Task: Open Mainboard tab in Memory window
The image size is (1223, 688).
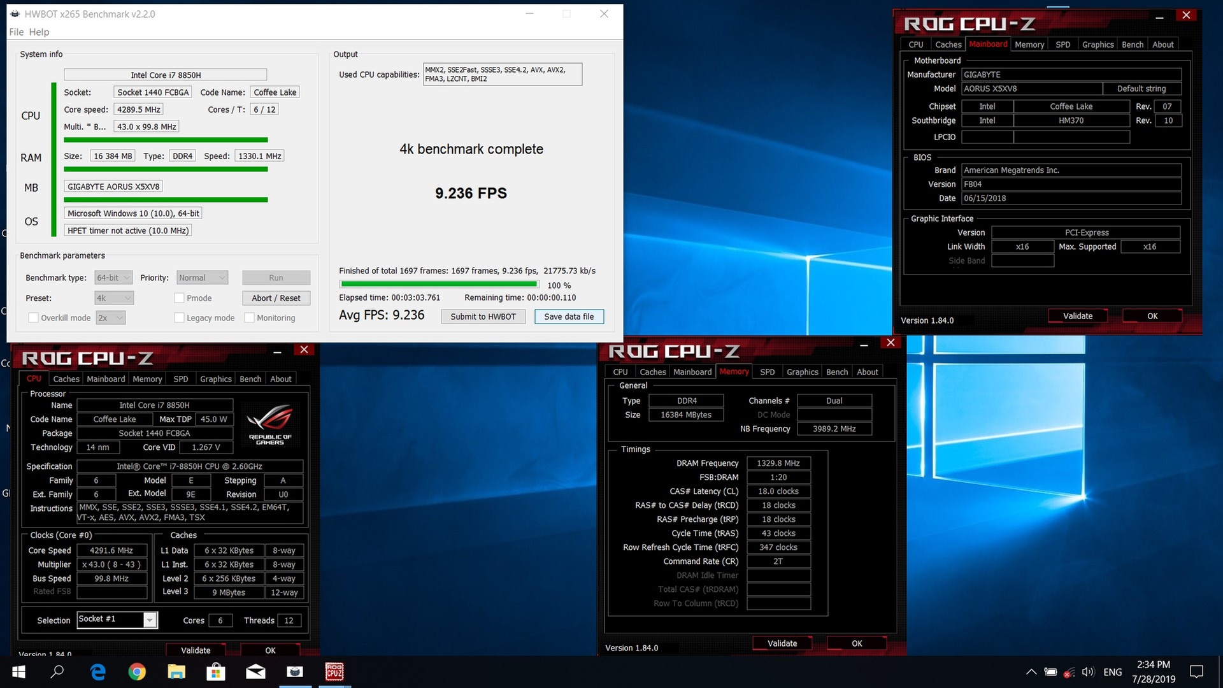Action: pos(692,372)
